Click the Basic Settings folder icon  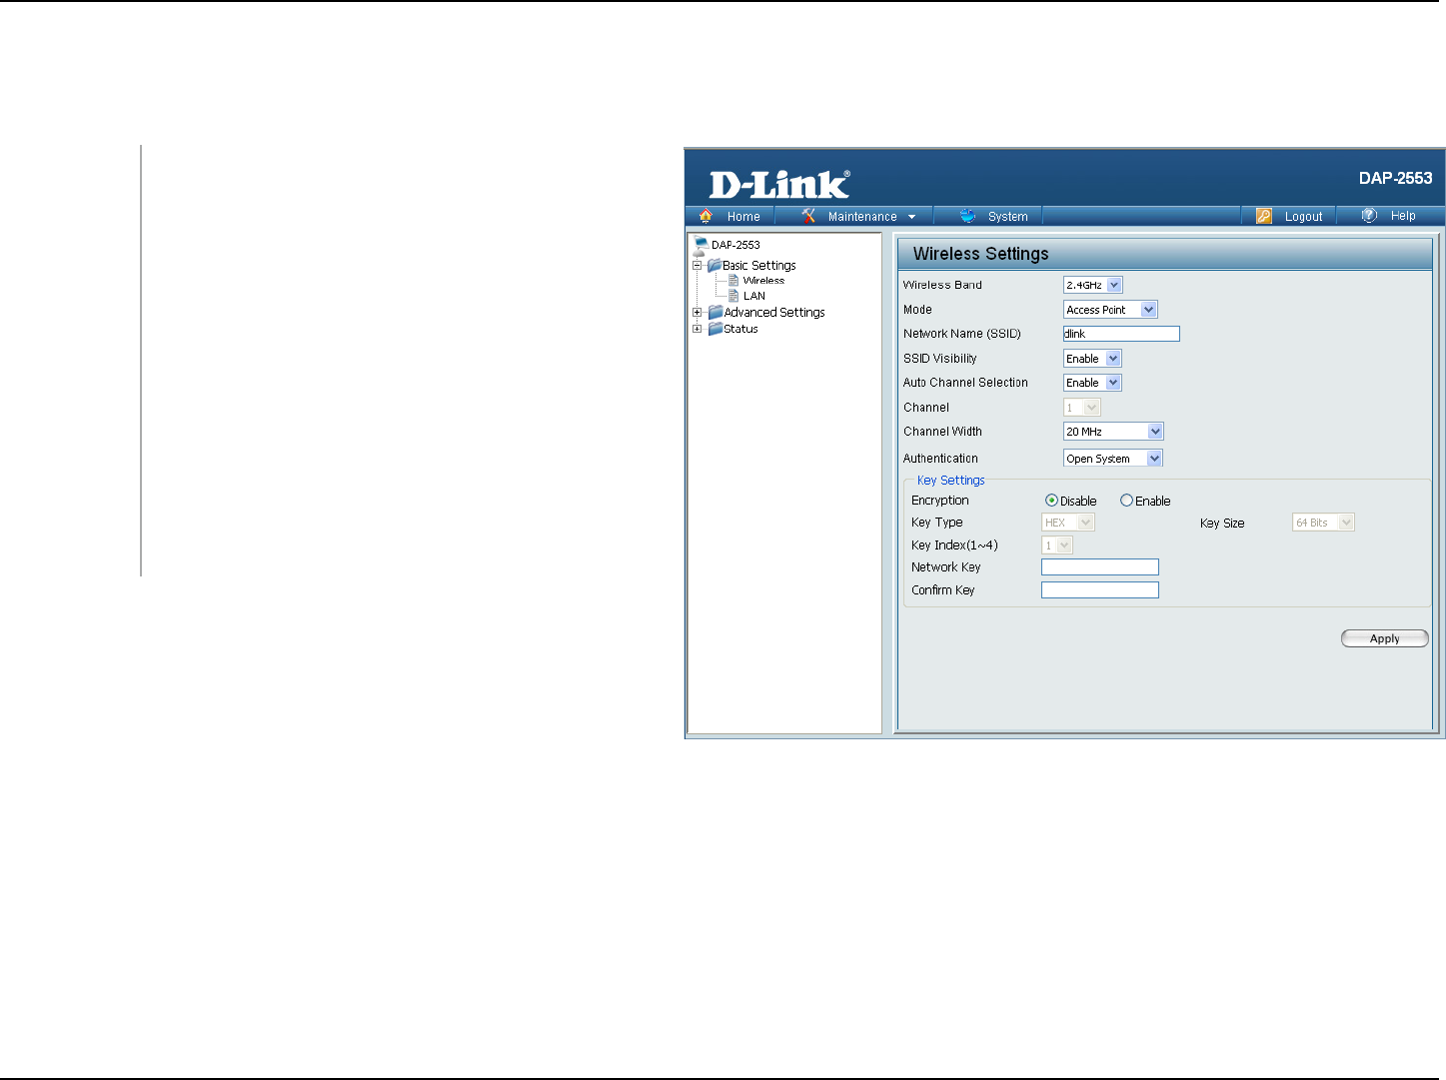714,266
